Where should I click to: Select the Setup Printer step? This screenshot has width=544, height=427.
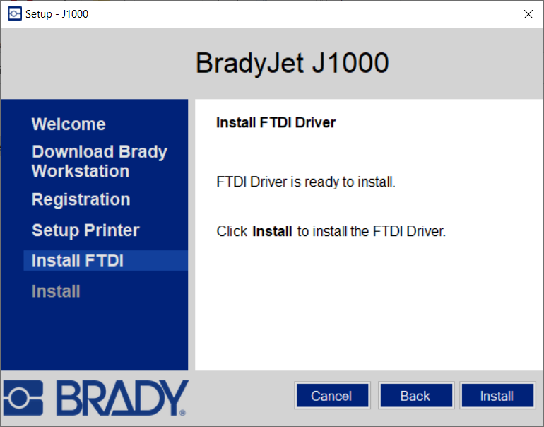pyautogui.click(x=85, y=230)
